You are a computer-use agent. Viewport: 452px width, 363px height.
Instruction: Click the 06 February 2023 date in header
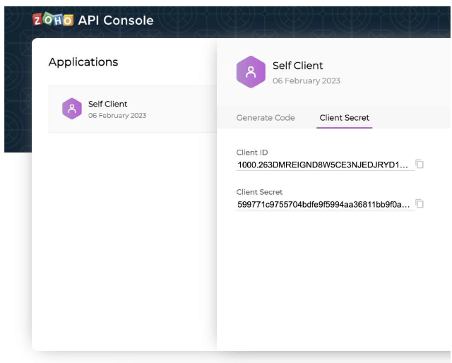pos(307,81)
